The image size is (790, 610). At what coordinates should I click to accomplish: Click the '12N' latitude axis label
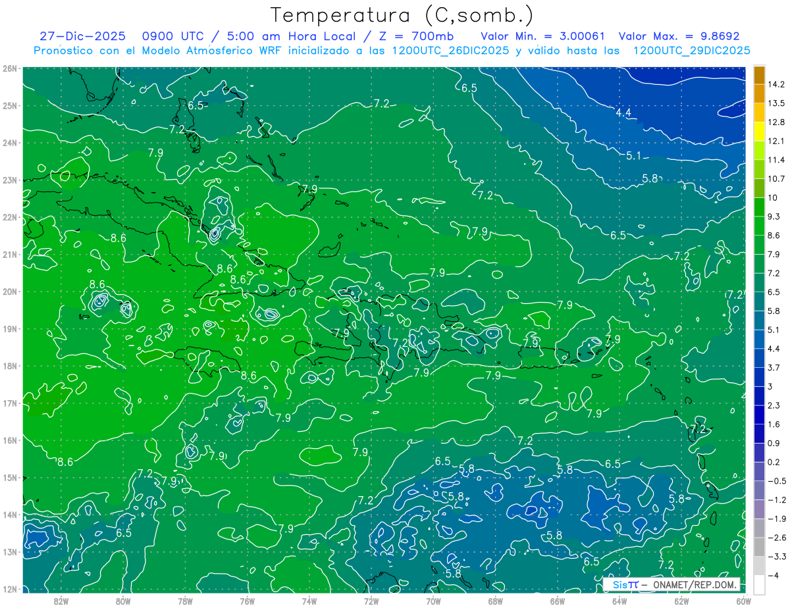[x=10, y=589]
